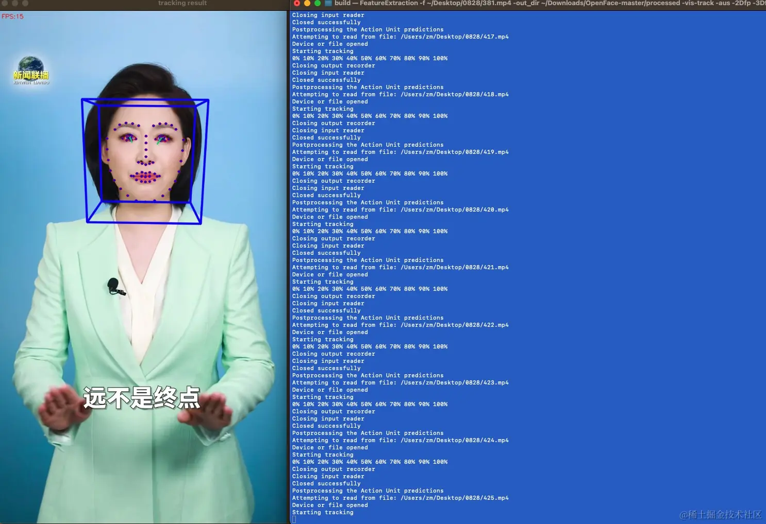The image size is (766, 524).
Task: Click the 'Postprocessing the Action Unit predictions' text
Action: pos(368,491)
